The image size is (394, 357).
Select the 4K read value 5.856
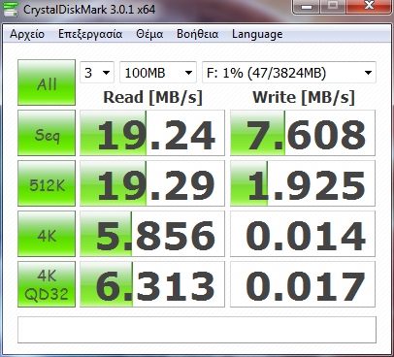[152, 234]
